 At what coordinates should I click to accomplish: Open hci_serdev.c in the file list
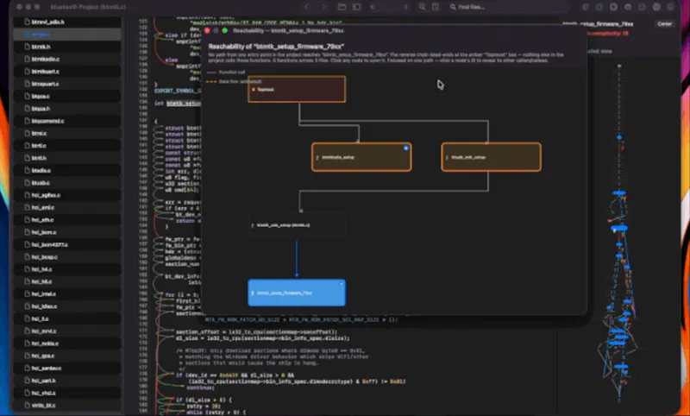coord(67,368)
